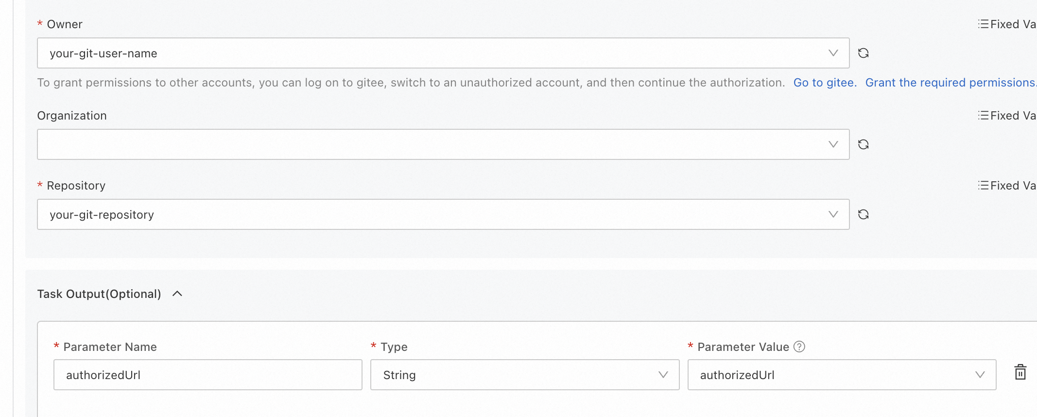Open the Repository dropdown
This screenshot has width=1037, height=417.
tap(833, 214)
